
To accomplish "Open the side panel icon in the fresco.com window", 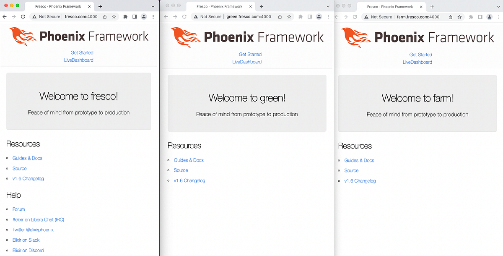I will pyautogui.click(x=135, y=17).
